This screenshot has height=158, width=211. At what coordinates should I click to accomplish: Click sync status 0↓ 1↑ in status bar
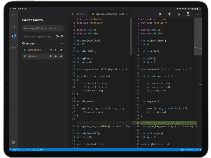(25, 150)
